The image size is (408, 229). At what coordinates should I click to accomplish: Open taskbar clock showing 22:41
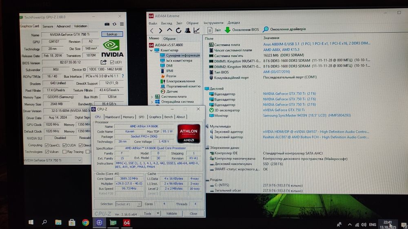(x=388, y=225)
